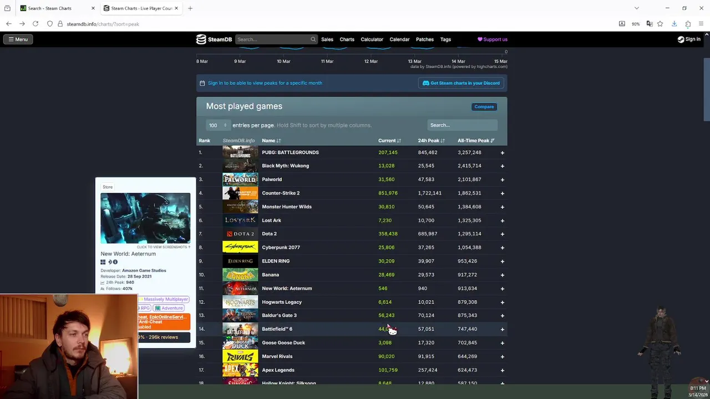Open browser hamburger application menu
Image resolution: width=710 pixels, height=399 pixels.
pyautogui.click(x=702, y=24)
